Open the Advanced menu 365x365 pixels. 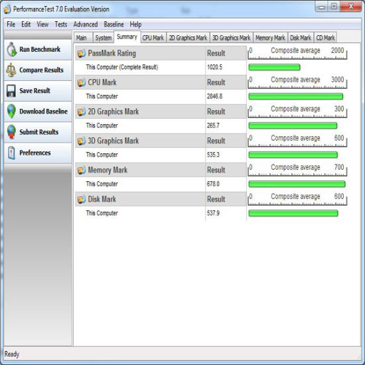(x=86, y=24)
